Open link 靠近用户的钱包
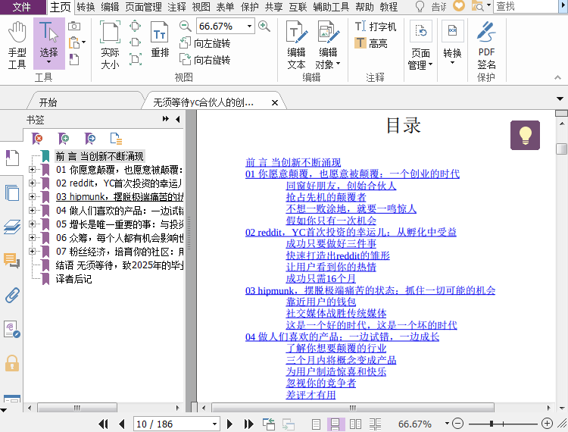This screenshot has height=432, width=568. pos(321,302)
